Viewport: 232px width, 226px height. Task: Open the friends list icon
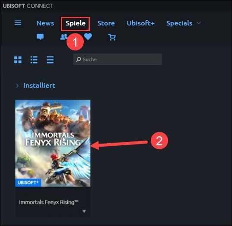click(x=64, y=37)
